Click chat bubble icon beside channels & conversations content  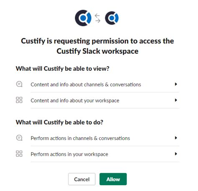pyautogui.click(x=19, y=84)
